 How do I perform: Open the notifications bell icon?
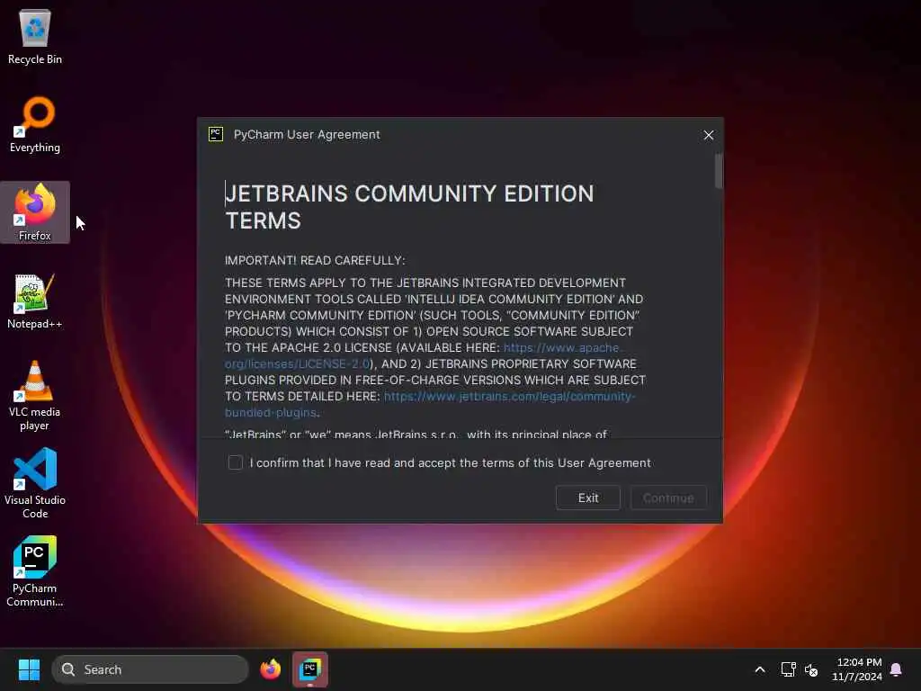pyautogui.click(x=896, y=669)
